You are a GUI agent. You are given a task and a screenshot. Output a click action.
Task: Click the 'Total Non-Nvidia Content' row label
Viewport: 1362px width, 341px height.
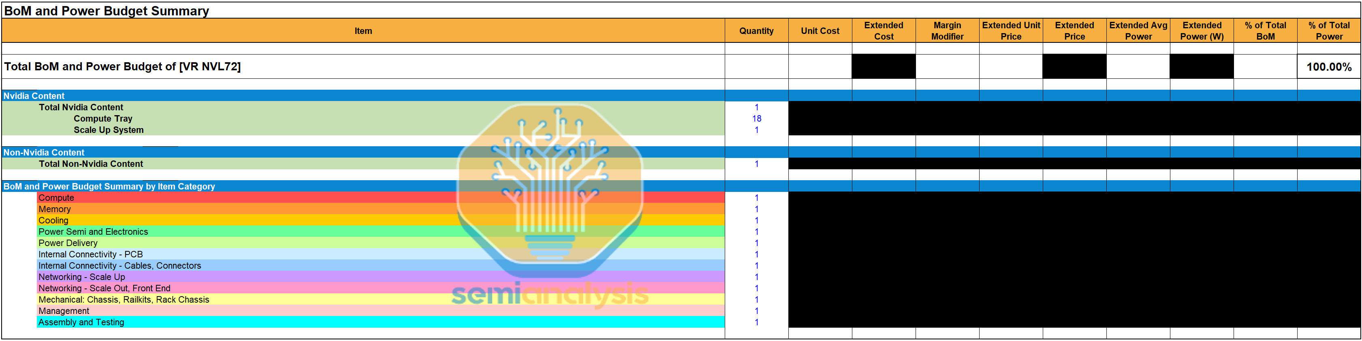pos(91,164)
